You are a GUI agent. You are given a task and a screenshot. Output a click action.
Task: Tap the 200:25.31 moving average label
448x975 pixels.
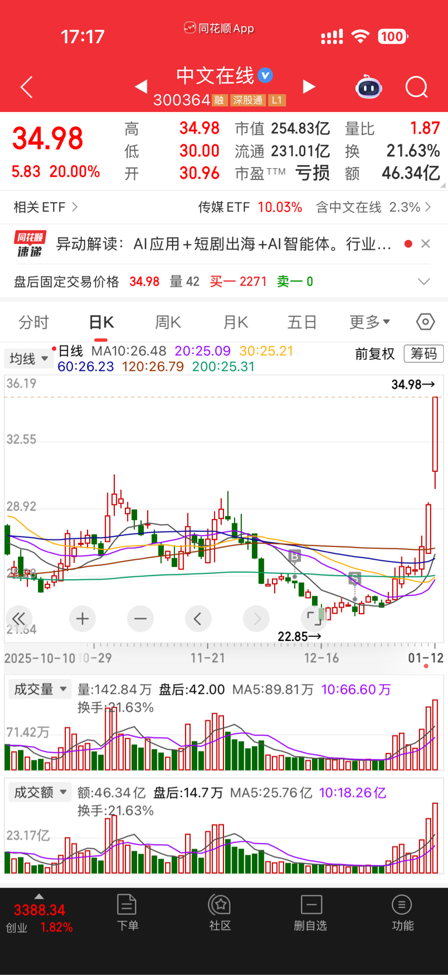tap(223, 367)
